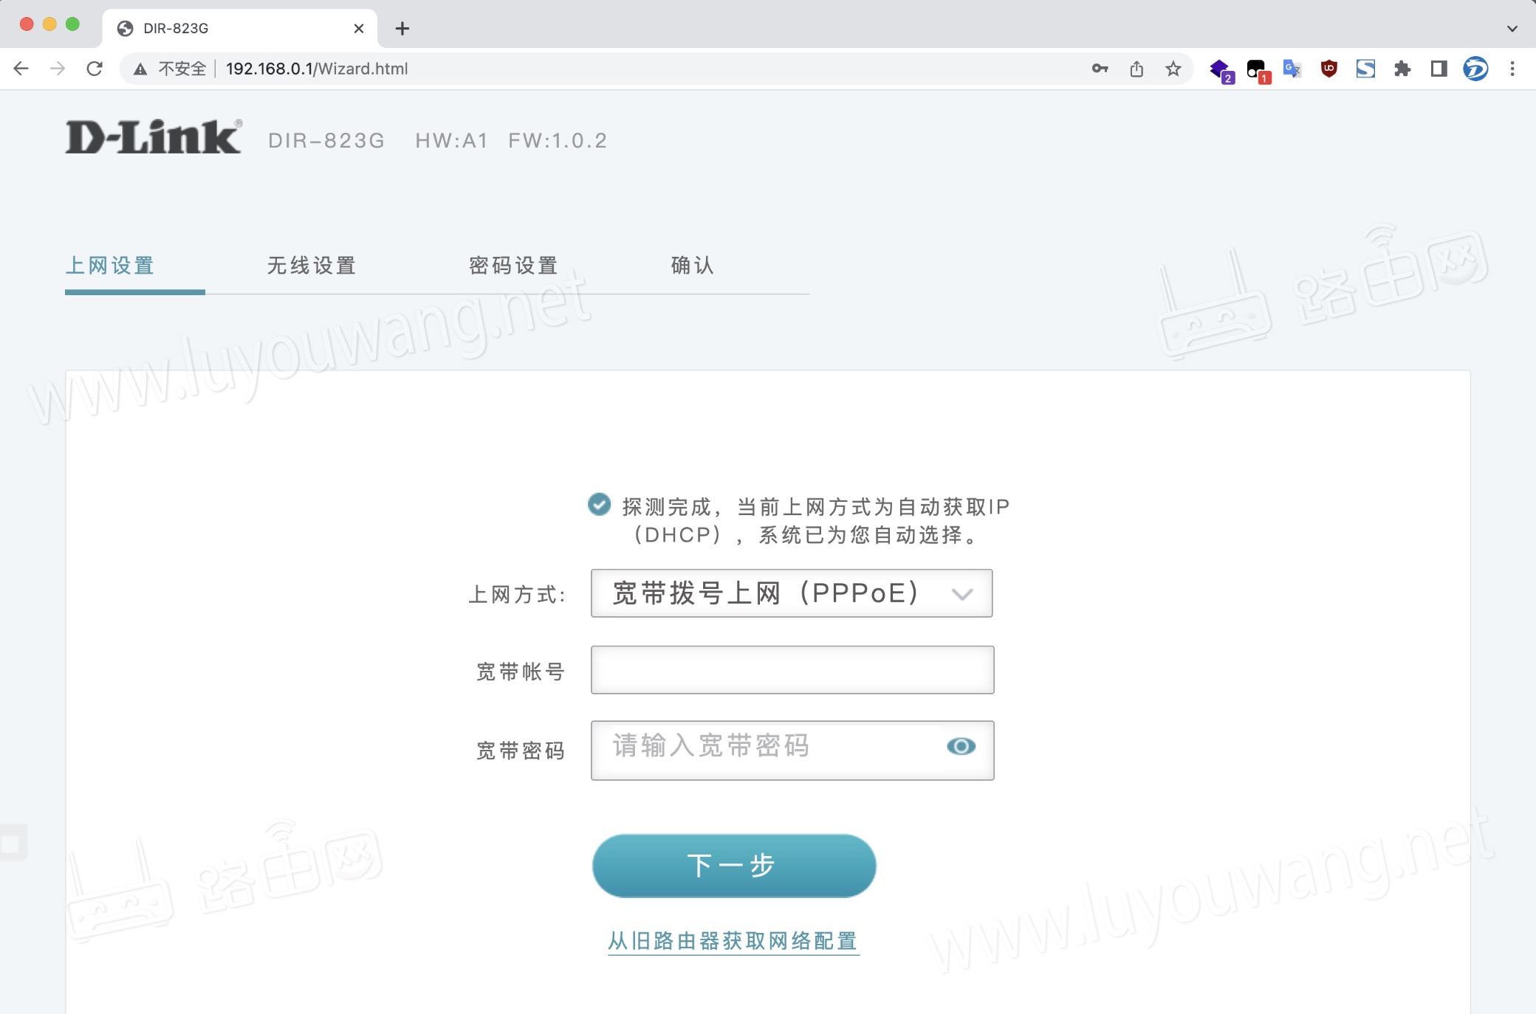Click the detection complete check circle
Image resolution: width=1536 pixels, height=1014 pixels.
pos(599,505)
